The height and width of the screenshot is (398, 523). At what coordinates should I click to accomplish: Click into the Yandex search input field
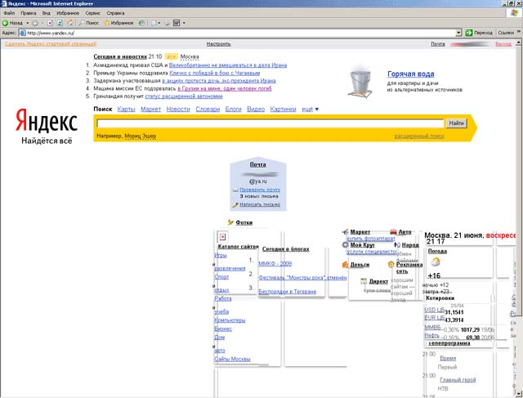[x=270, y=123]
